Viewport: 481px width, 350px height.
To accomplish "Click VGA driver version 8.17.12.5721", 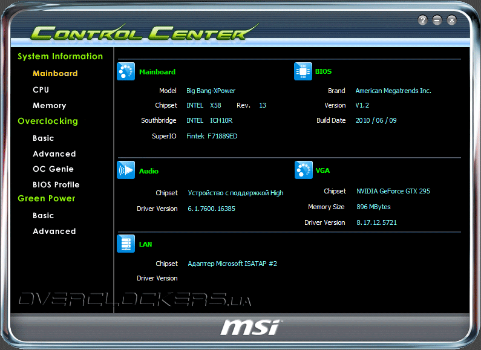I will click(x=376, y=222).
